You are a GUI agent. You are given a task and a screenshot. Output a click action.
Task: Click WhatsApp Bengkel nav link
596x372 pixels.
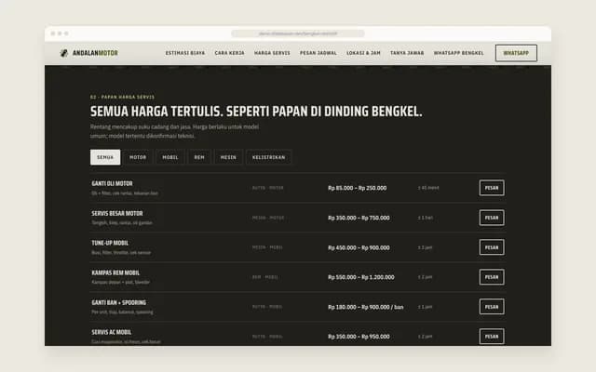pos(458,53)
